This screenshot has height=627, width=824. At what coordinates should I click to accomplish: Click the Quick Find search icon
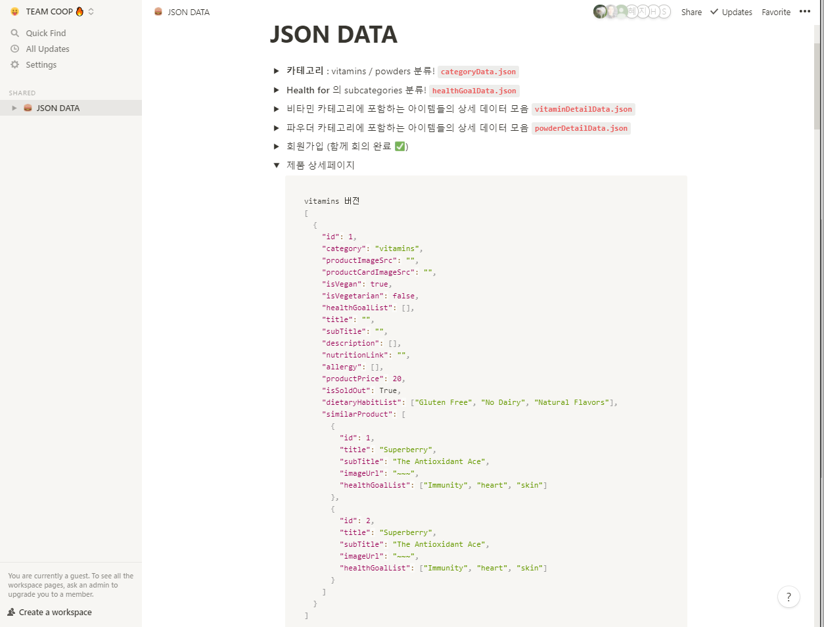(15, 33)
